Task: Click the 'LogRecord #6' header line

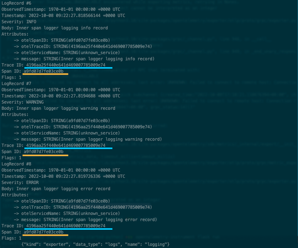Action: point(16,3)
